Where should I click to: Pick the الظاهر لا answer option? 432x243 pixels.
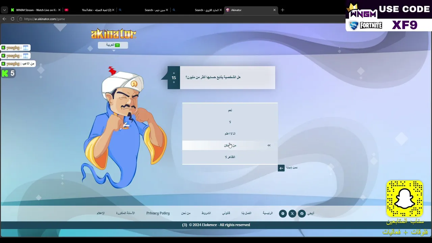click(x=230, y=157)
